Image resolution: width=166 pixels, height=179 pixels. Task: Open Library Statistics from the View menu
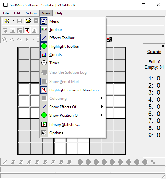(x=73, y=125)
